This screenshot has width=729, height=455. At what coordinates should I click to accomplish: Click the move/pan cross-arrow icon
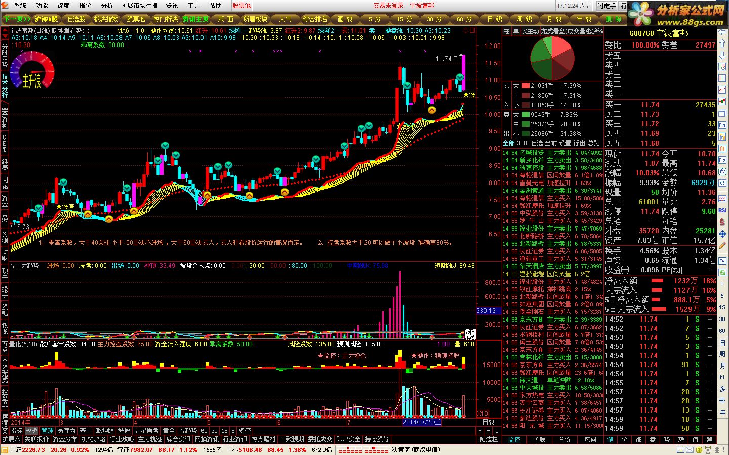click(722, 233)
